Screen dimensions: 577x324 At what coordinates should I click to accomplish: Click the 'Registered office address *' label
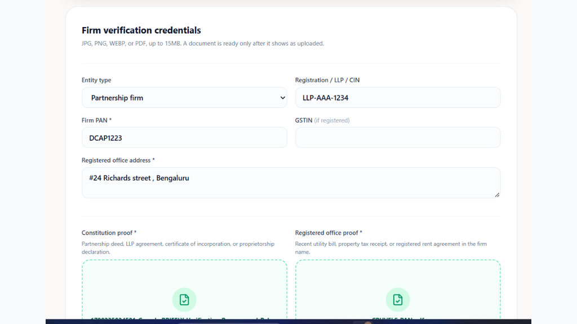tap(118, 160)
